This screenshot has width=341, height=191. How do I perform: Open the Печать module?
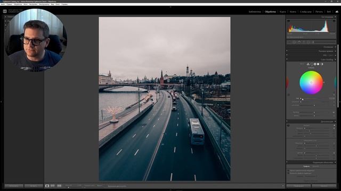coord(319,12)
